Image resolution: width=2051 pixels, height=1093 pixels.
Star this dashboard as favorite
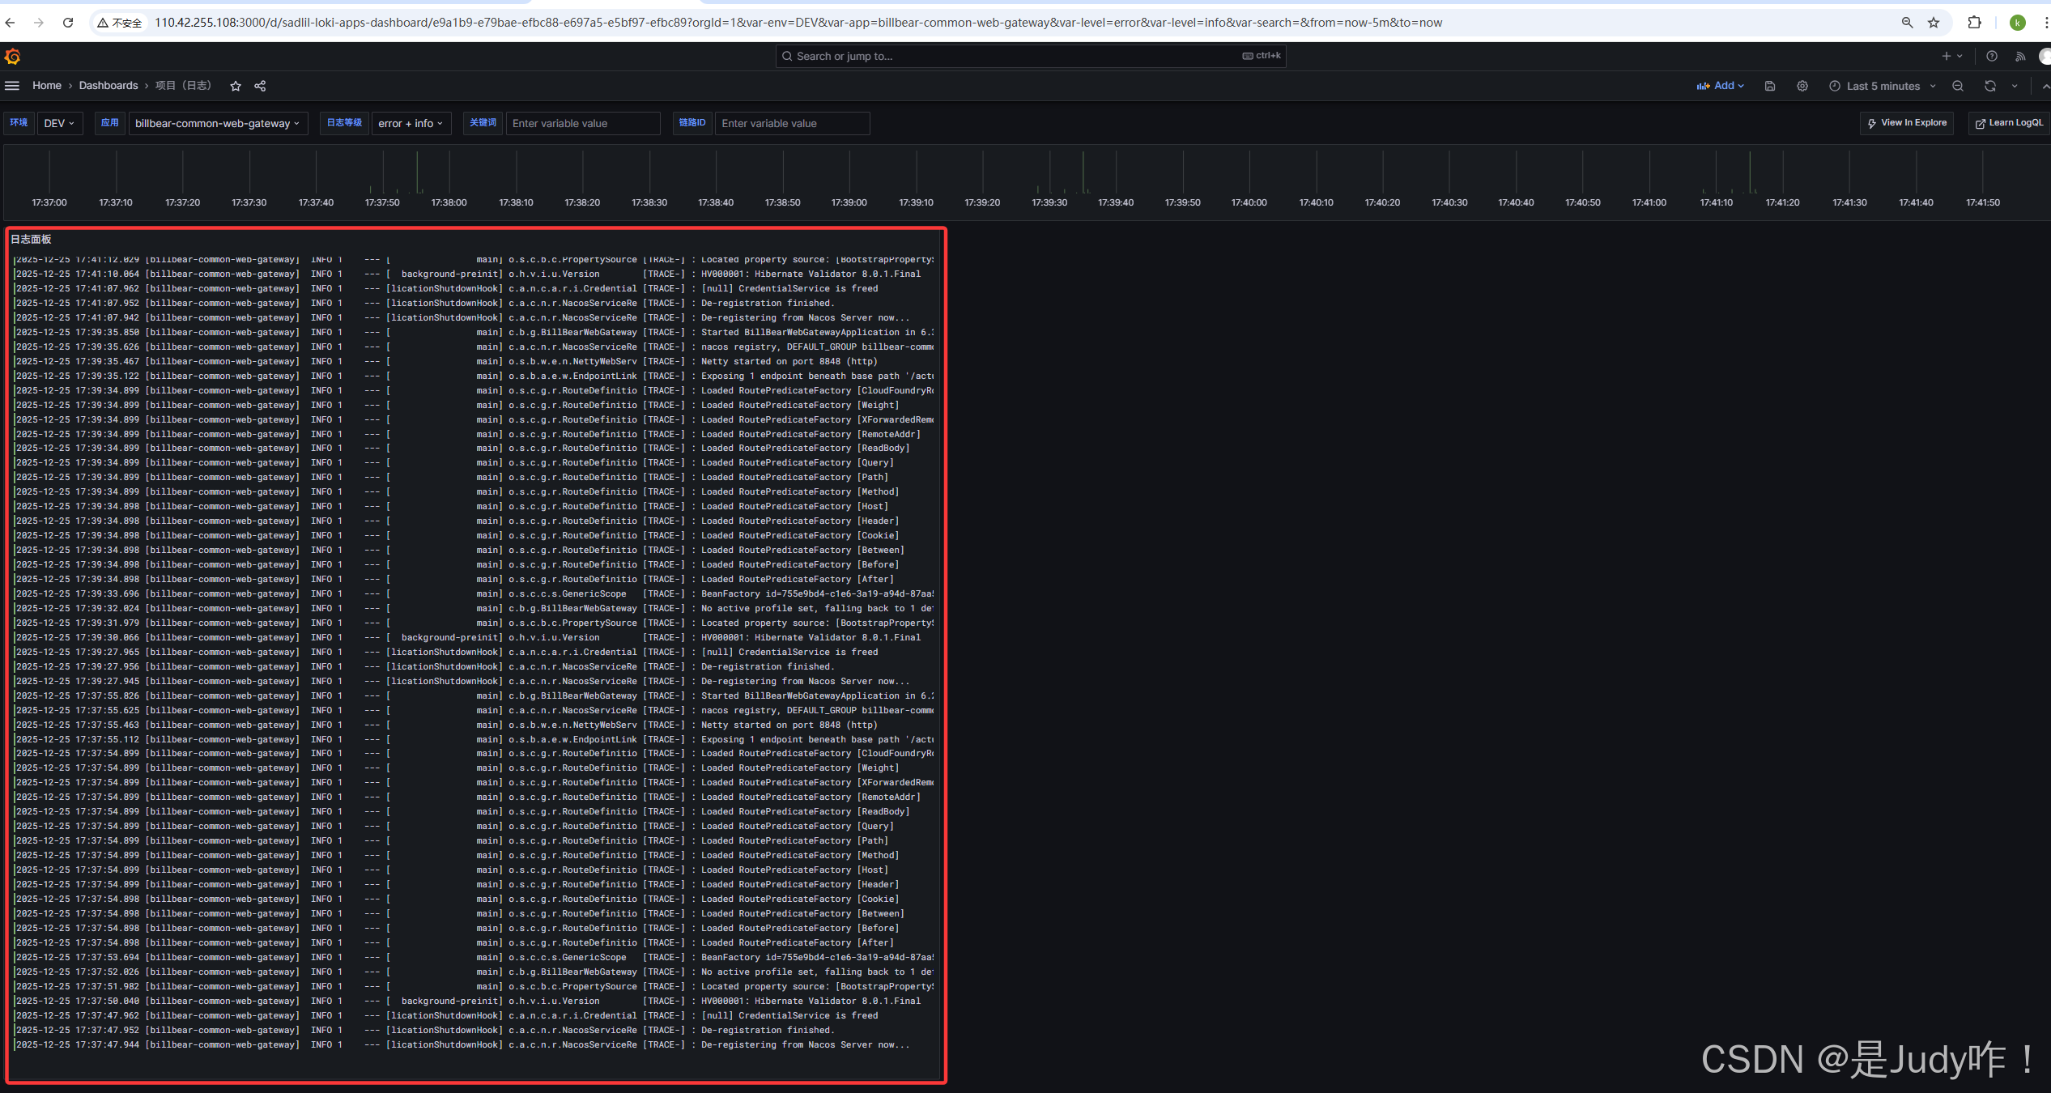coord(236,86)
